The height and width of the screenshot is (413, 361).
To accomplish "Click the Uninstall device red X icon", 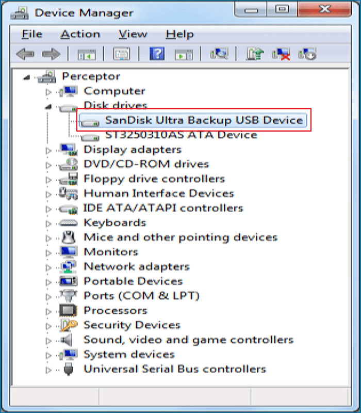I will pos(282,54).
